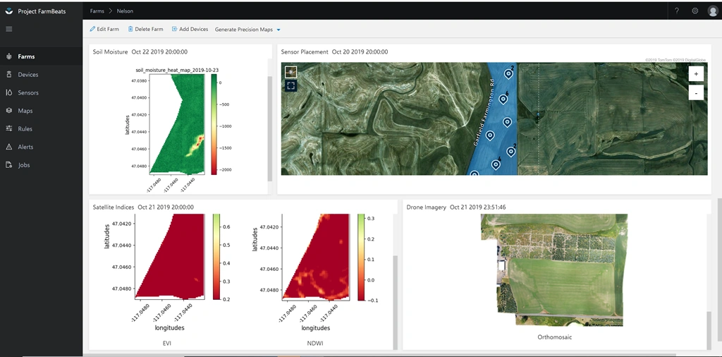Zoom out with the map minus button

pos(696,92)
